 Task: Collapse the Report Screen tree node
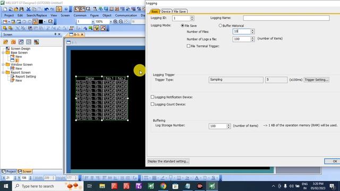coord(3,72)
